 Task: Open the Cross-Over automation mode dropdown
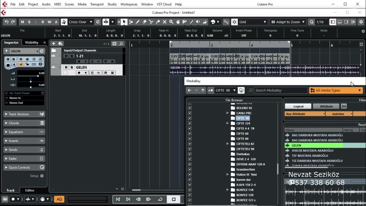81,22
